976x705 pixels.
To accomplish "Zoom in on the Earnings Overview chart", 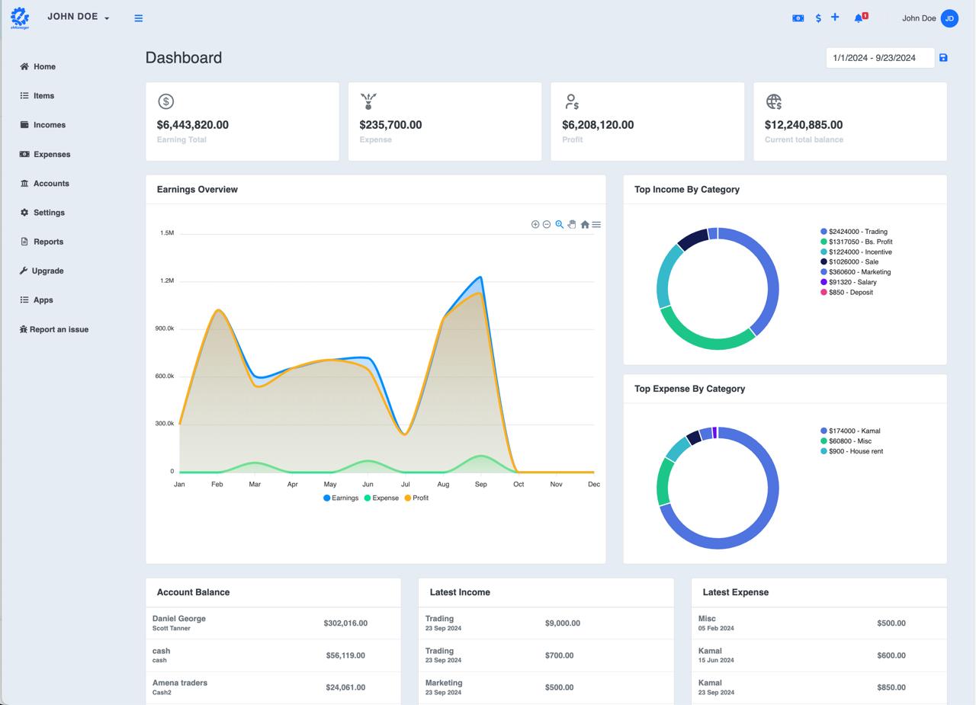I will [x=535, y=224].
